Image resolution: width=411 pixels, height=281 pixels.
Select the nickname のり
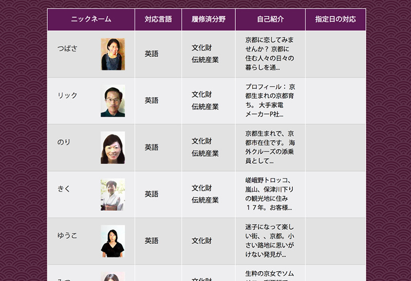pos(64,142)
